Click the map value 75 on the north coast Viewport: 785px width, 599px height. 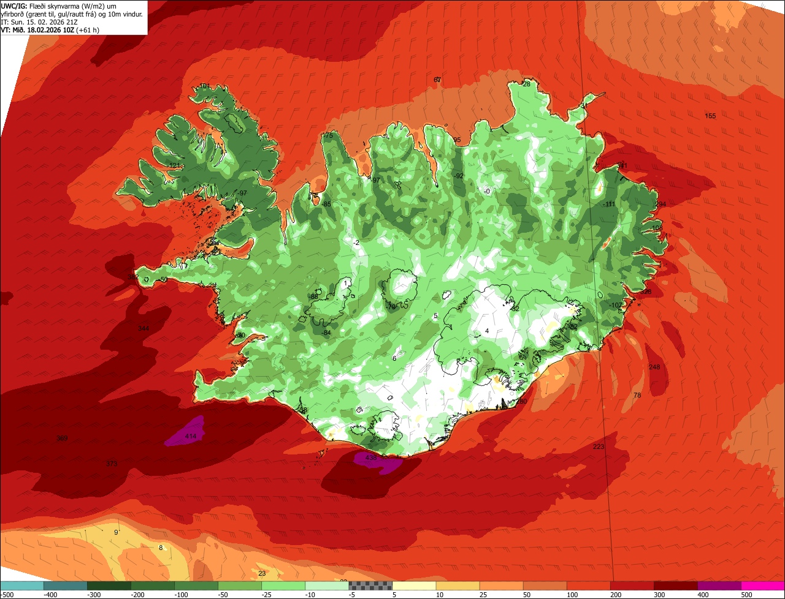tap(329, 136)
